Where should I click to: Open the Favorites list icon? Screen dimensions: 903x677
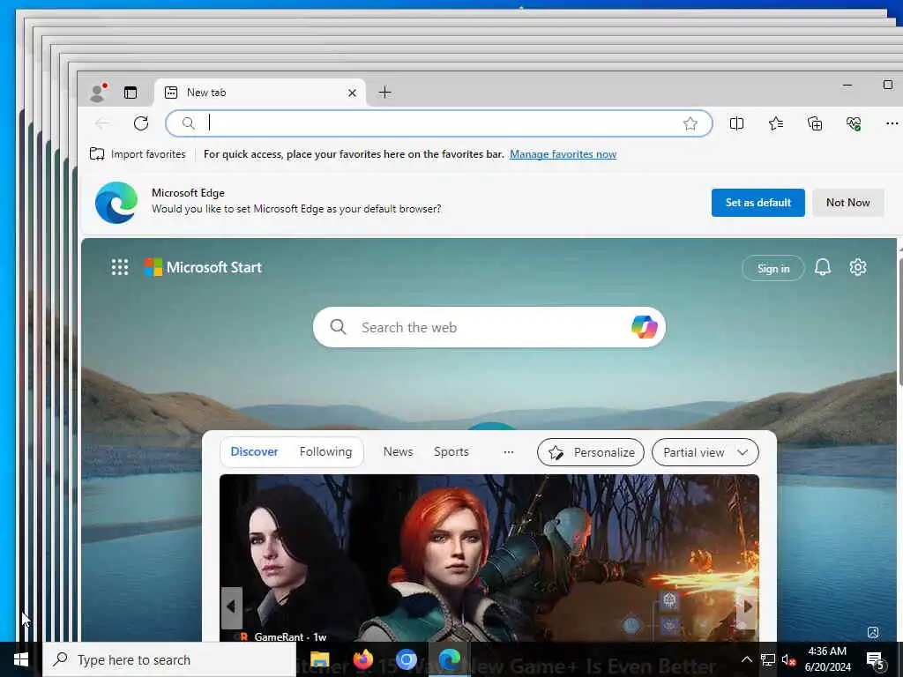[x=776, y=123]
